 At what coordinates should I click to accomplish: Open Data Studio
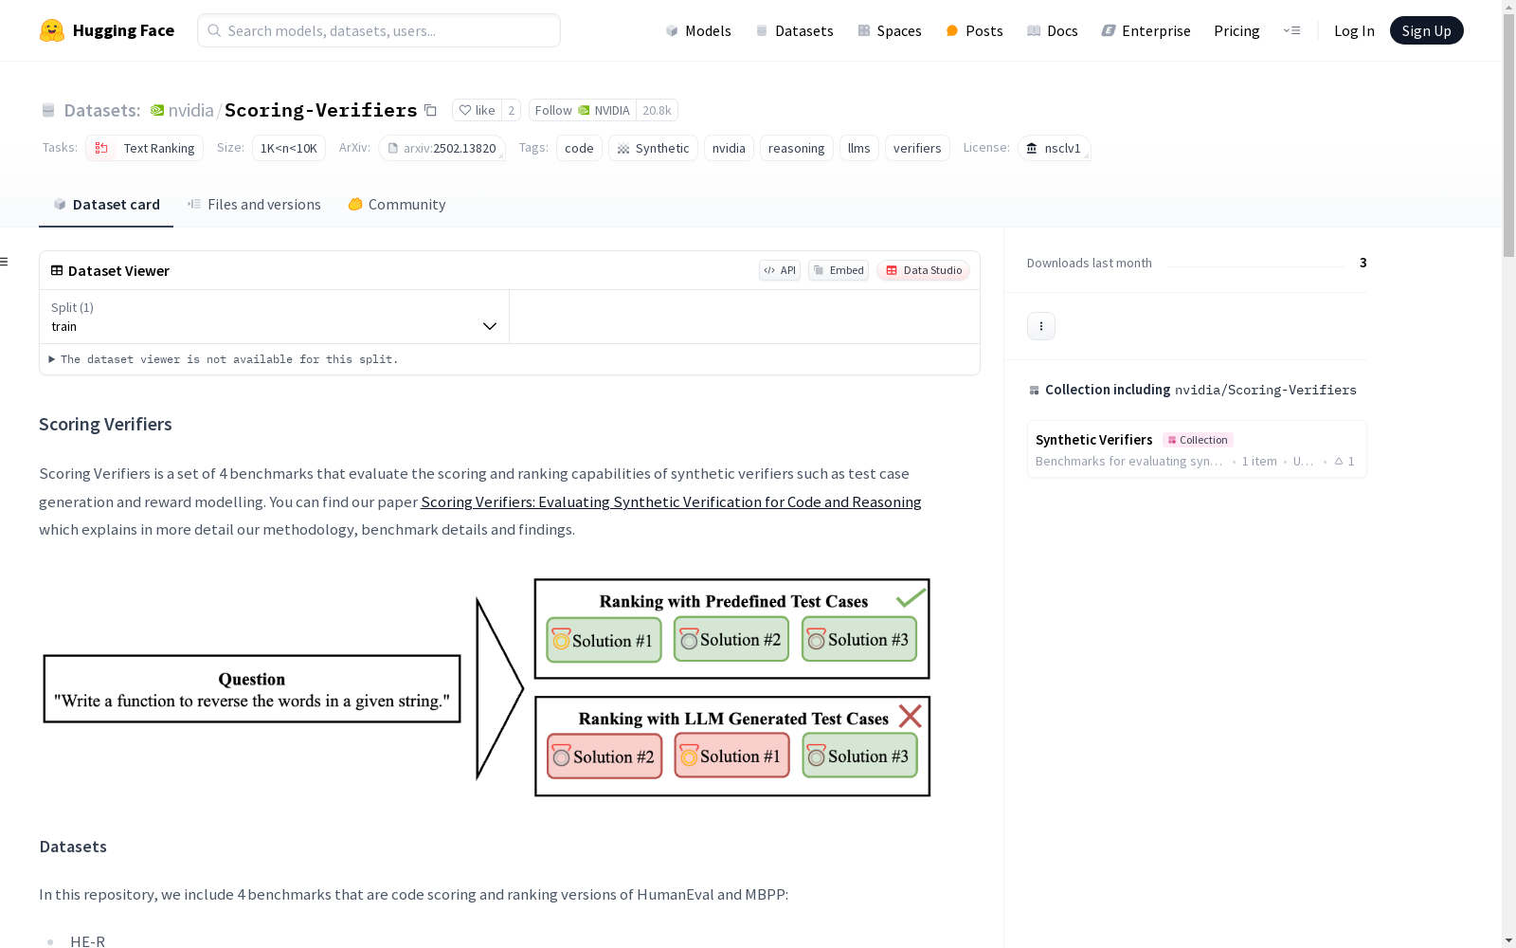point(923,270)
